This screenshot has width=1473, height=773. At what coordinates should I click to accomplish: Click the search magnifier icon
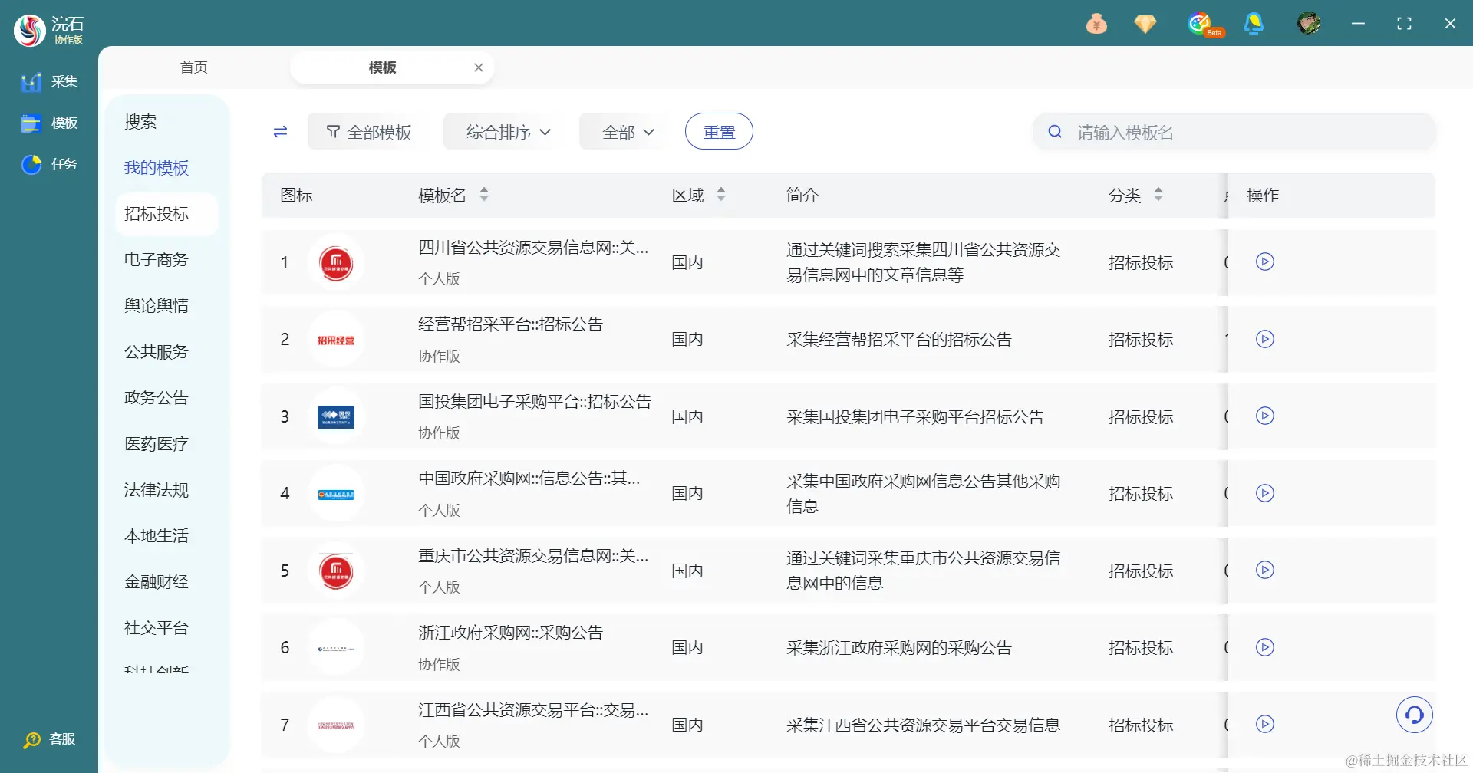(x=1055, y=132)
